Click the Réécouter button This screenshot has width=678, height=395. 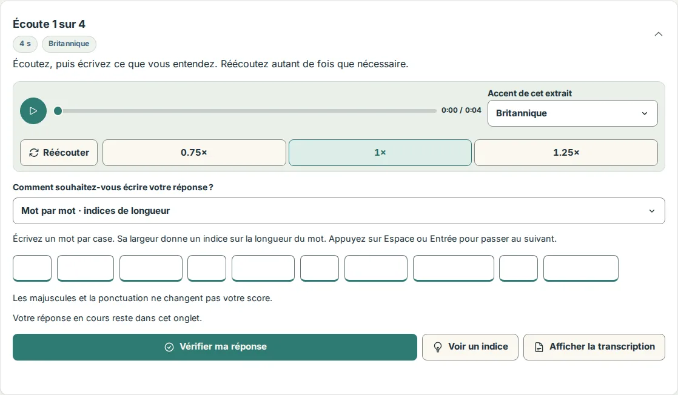pos(59,153)
